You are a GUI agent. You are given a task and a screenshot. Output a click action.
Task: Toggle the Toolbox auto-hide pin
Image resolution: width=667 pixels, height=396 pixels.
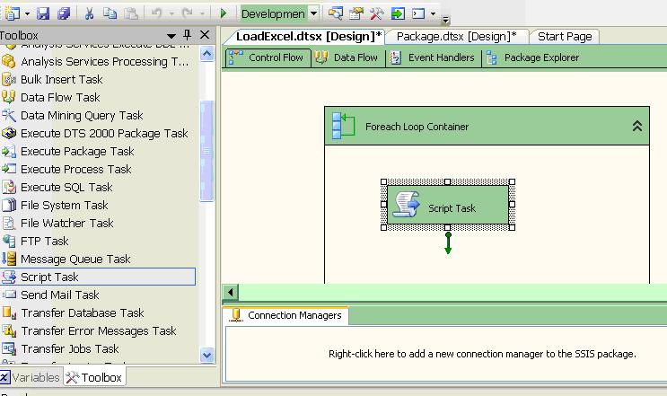pyautogui.click(x=187, y=35)
